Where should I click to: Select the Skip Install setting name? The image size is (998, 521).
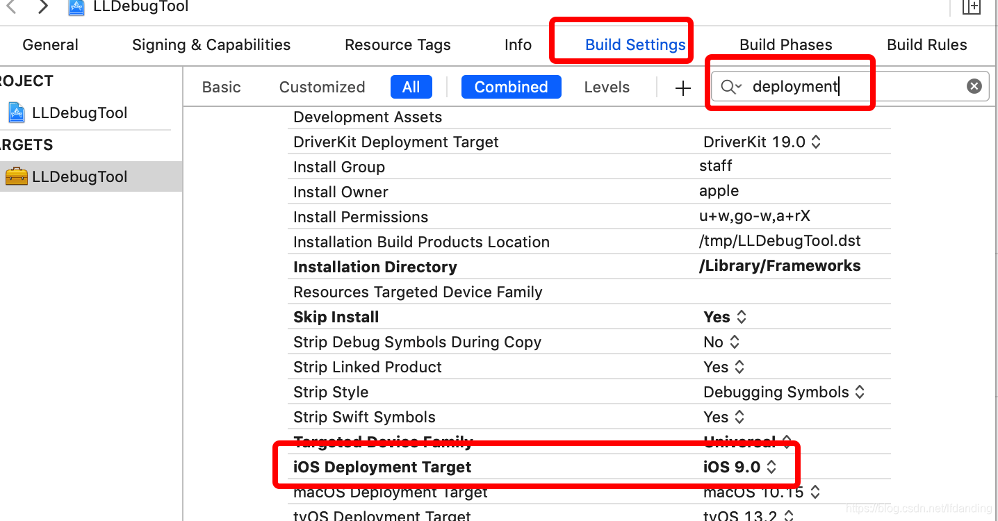[336, 317]
